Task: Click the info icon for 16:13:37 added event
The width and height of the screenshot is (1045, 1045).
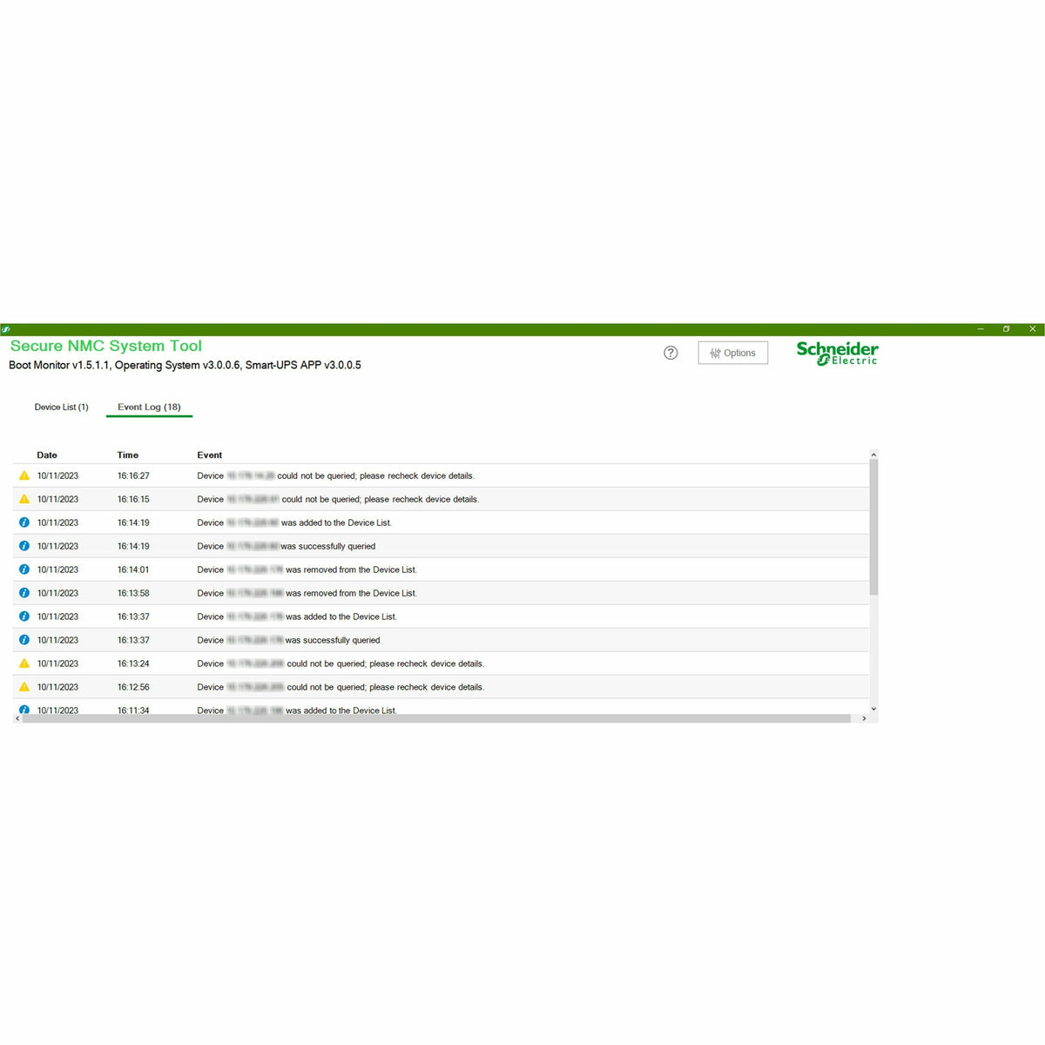Action: pyautogui.click(x=24, y=617)
